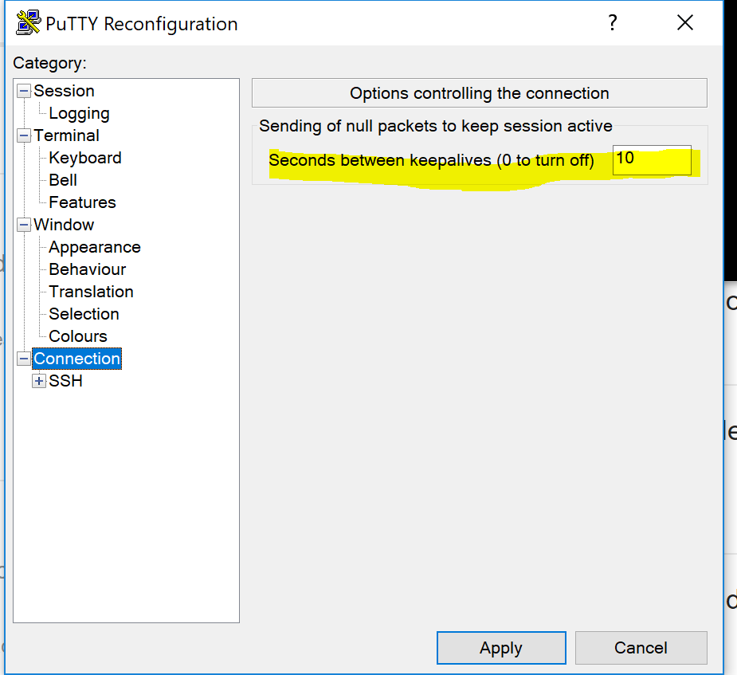
Task: Click 'Sending of null packets' group label
Action: (x=436, y=126)
